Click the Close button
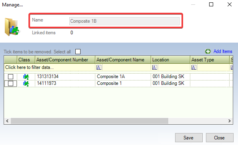This screenshot has width=238, height=145. (x=220, y=137)
